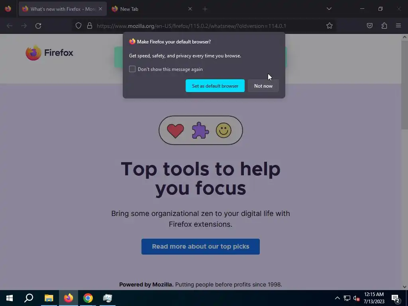
Task: Open the Firefox application hamburger menu
Action: (398, 26)
